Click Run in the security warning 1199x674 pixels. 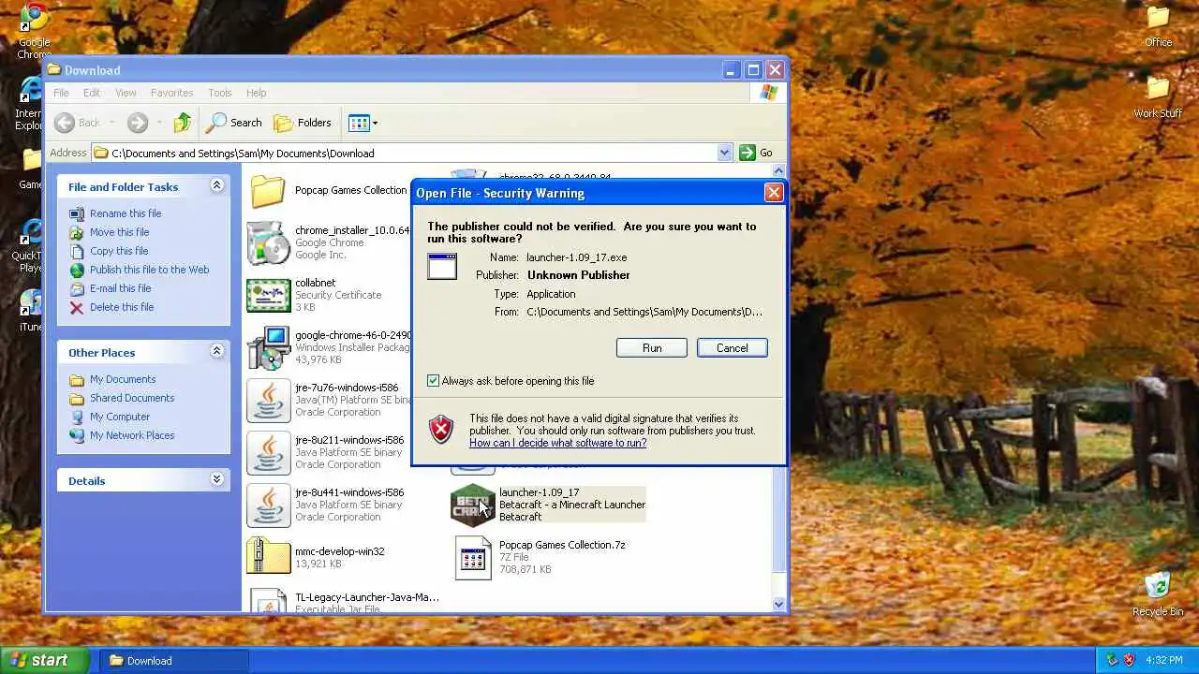click(651, 348)
